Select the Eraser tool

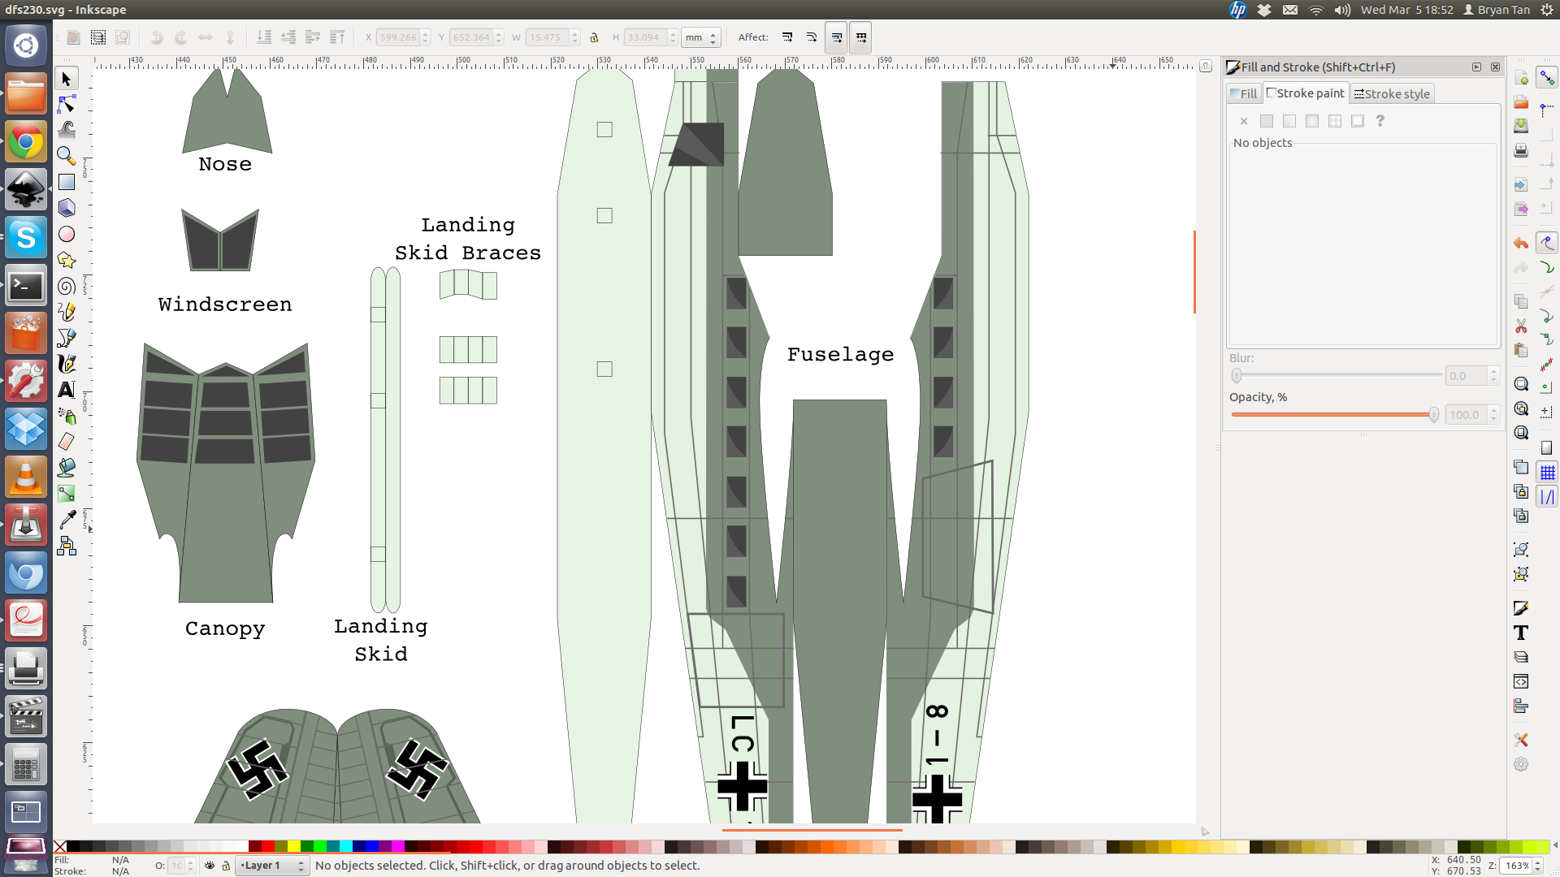tap(67, 442)
